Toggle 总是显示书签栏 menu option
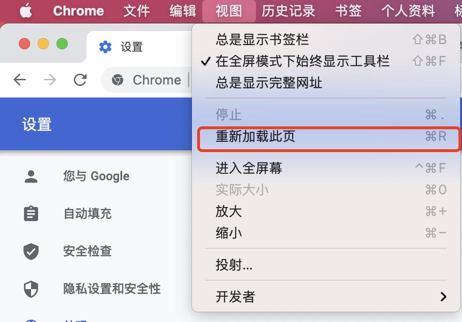The width and height of the screenshot is (462, 322). tap(262, 39)
